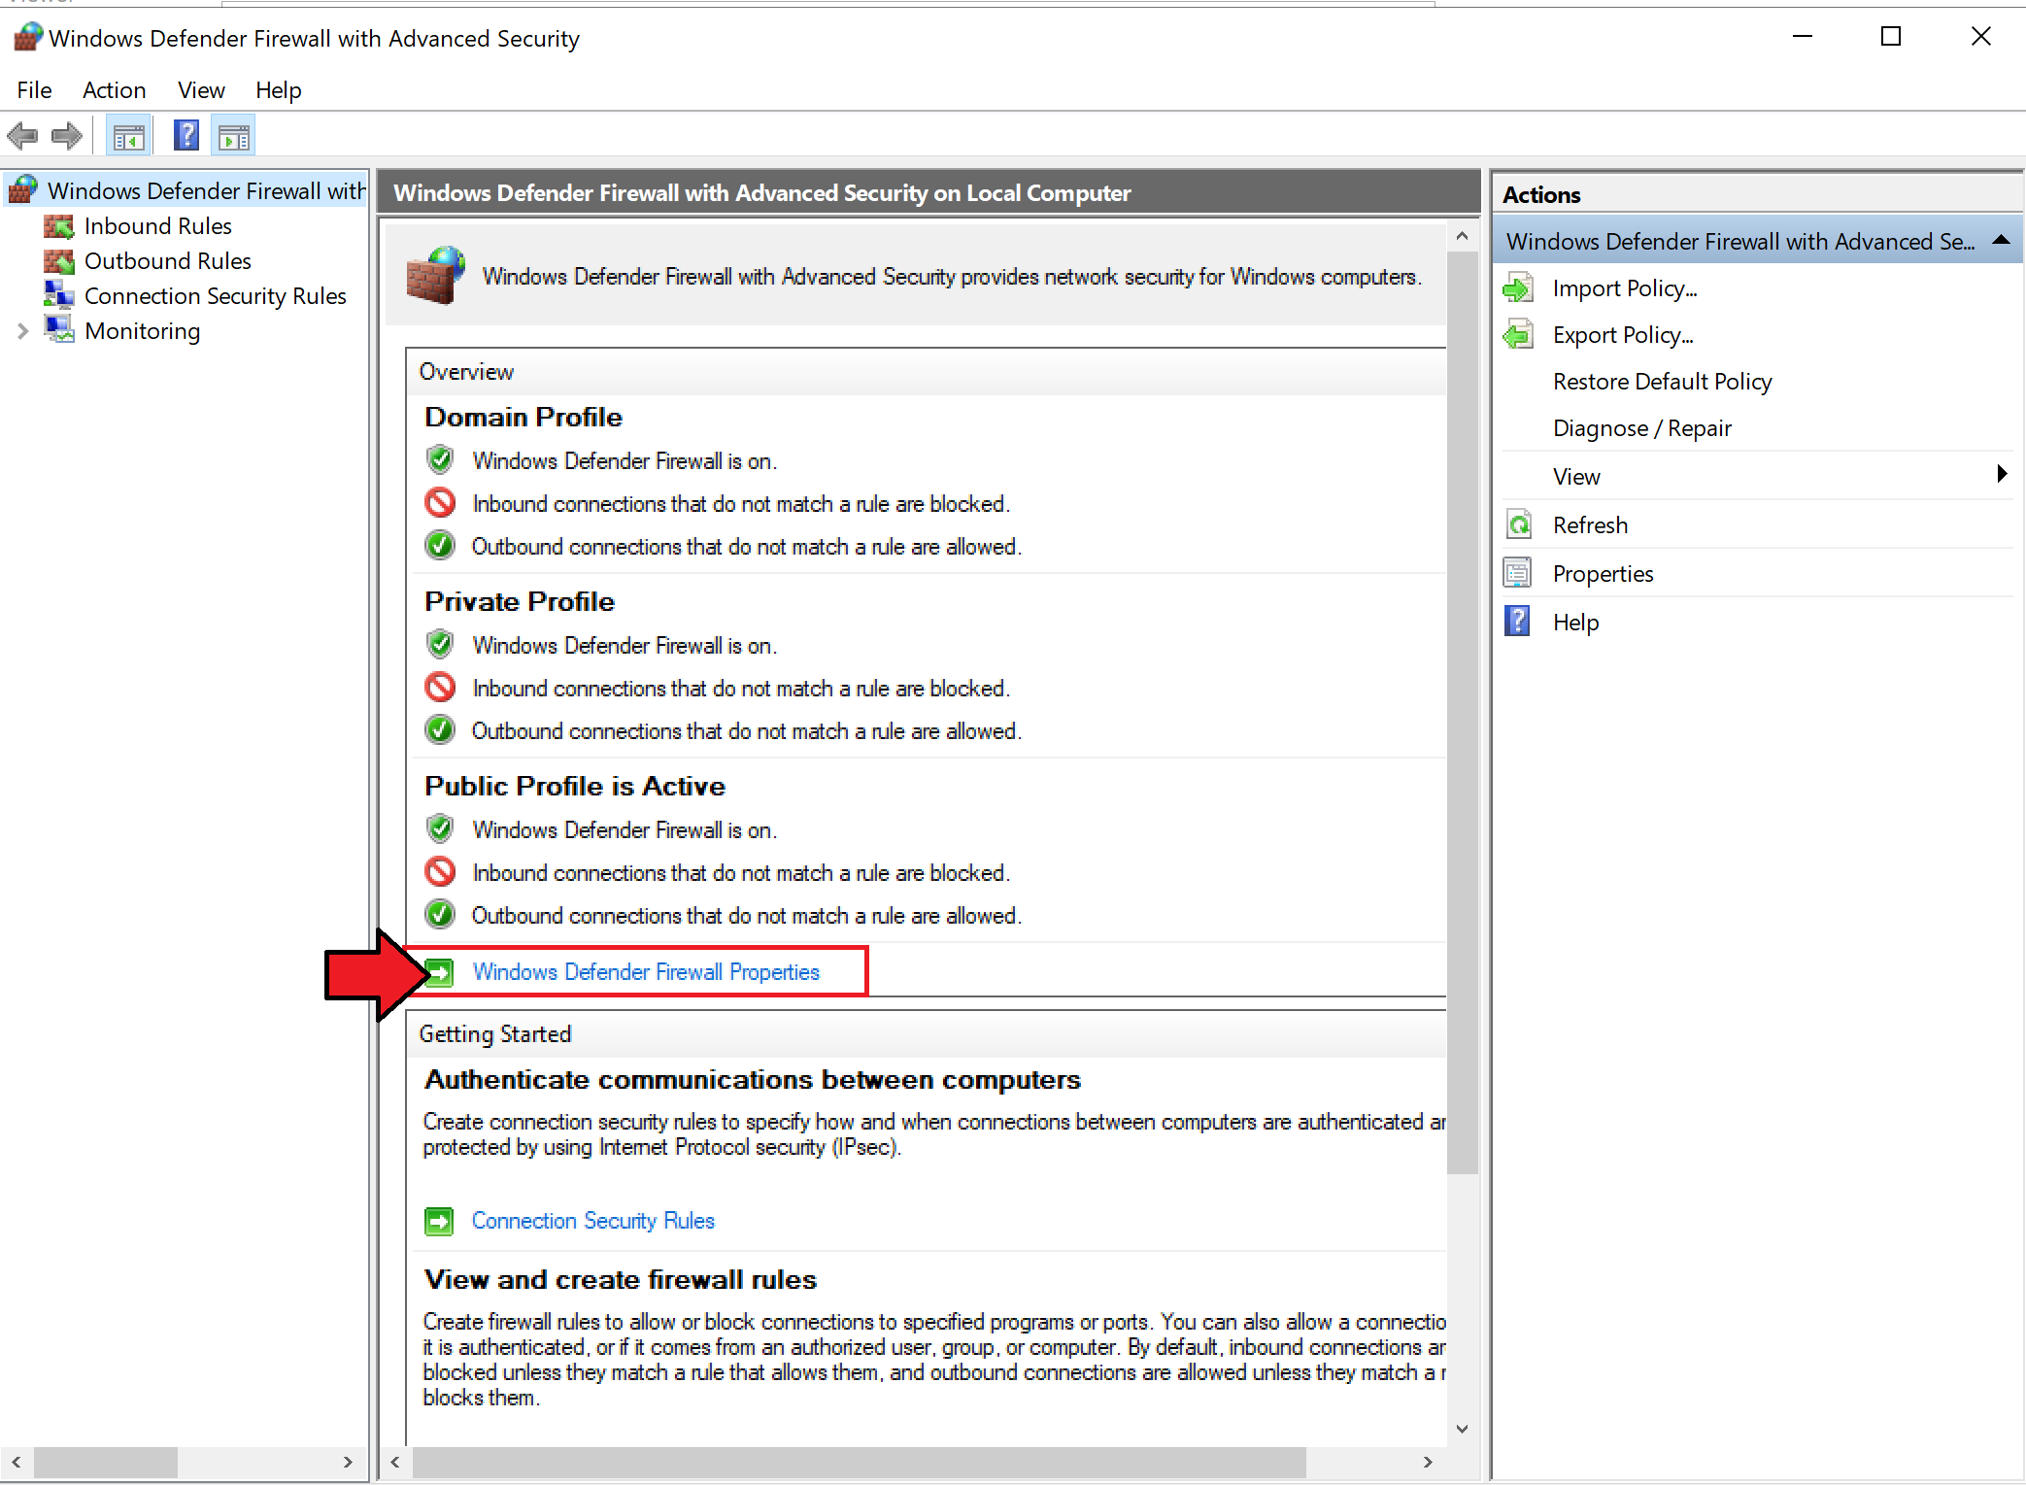Open the File menu
The image size is (2026, 1485).
(34, 90)
